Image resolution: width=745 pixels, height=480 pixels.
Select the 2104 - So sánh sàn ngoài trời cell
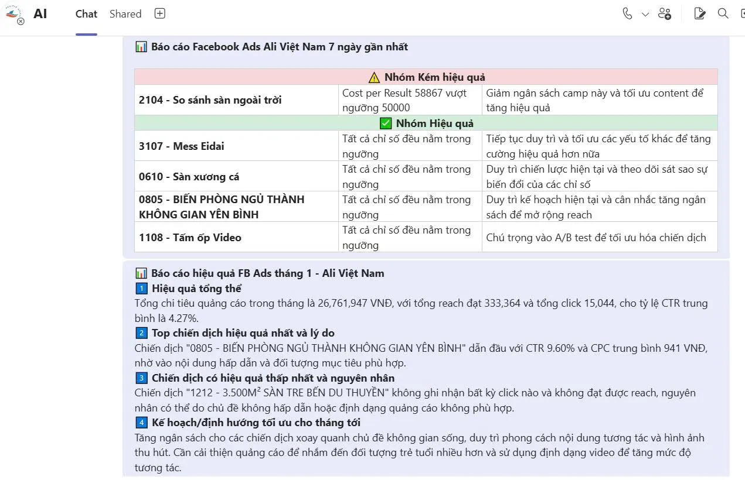pos(210,100)
